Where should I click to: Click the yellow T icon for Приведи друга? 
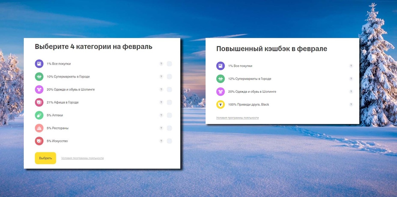(x=220, y=104)
